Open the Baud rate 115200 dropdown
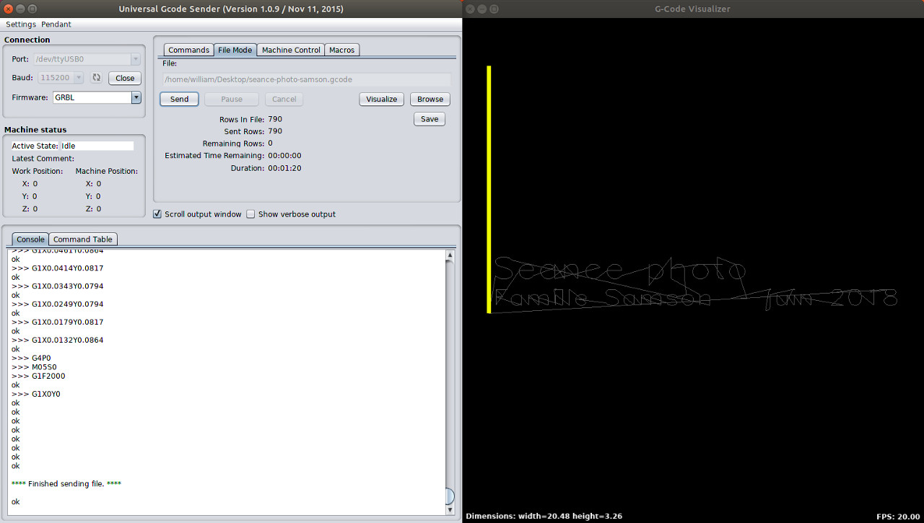The width and height of the screenshot is (924, 523). pyautogui.click(x=79, y=78)
